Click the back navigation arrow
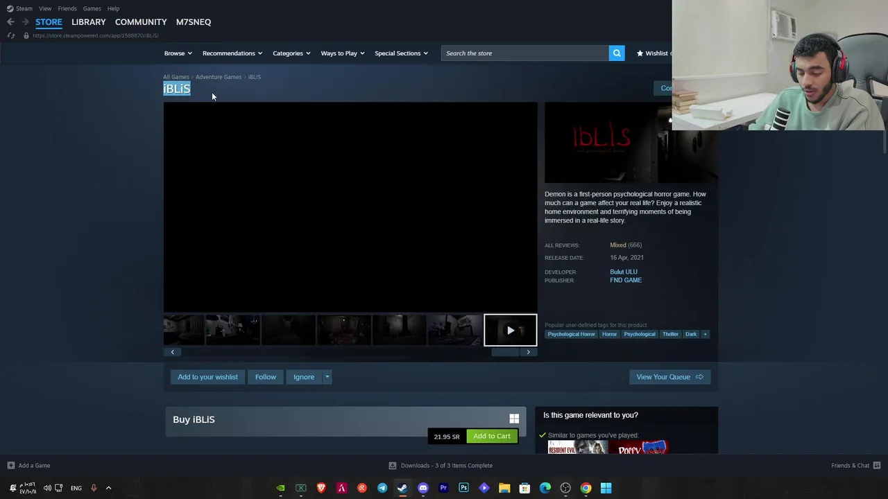 [10, 22]
